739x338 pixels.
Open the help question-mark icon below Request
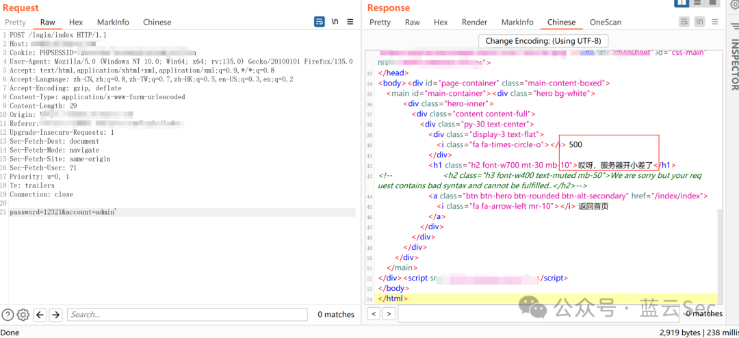point(8,315)
